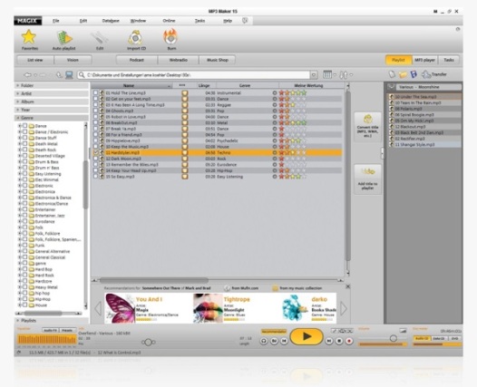
Task: Open the Favorites star icon
Action: pos(29,37)
